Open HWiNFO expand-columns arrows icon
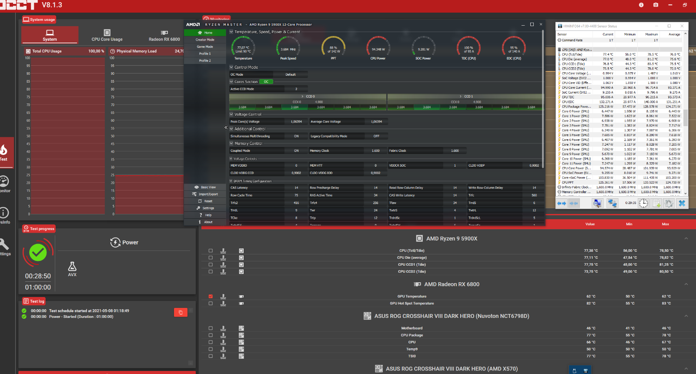The image size is (696, 374). pyautogui.click(x=562, y=203)
